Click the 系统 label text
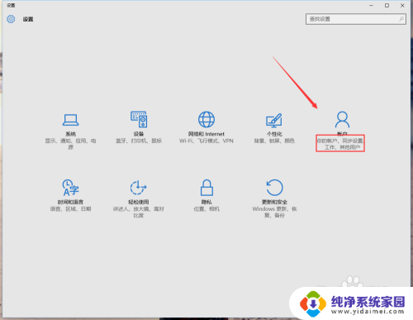This screenshot has width=413, height=320. (71, 134)
